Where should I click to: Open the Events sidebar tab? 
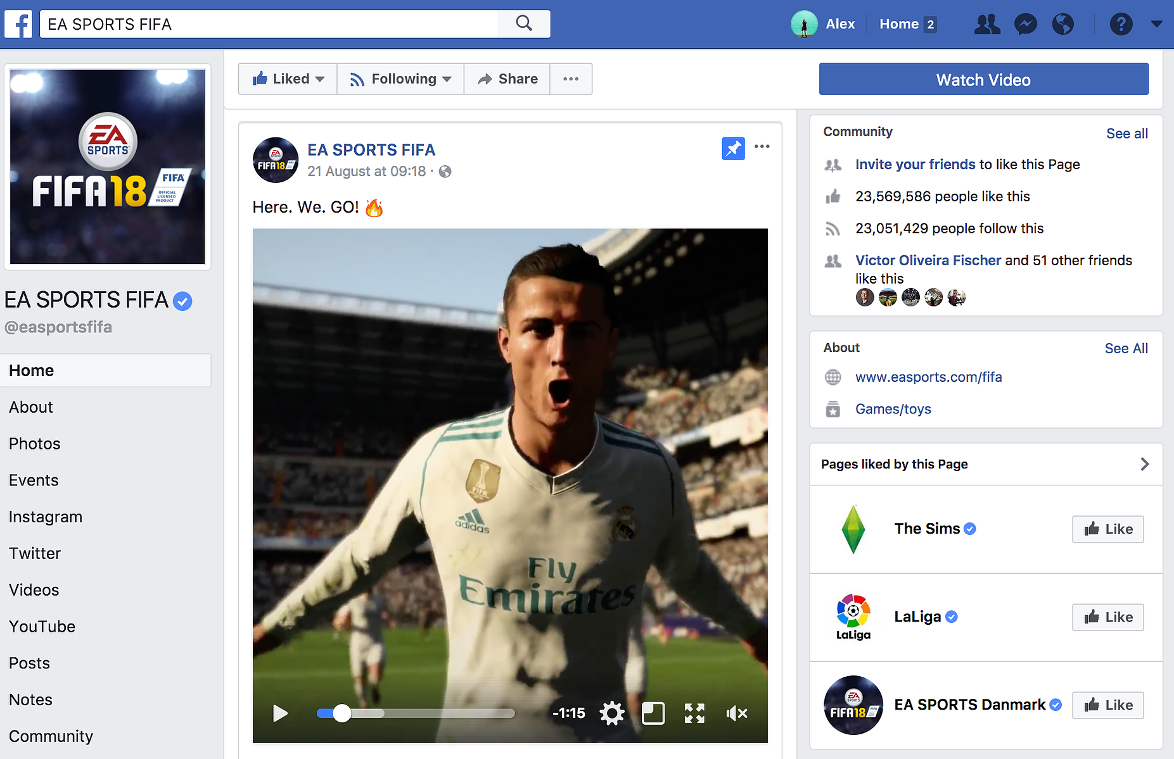34,480
